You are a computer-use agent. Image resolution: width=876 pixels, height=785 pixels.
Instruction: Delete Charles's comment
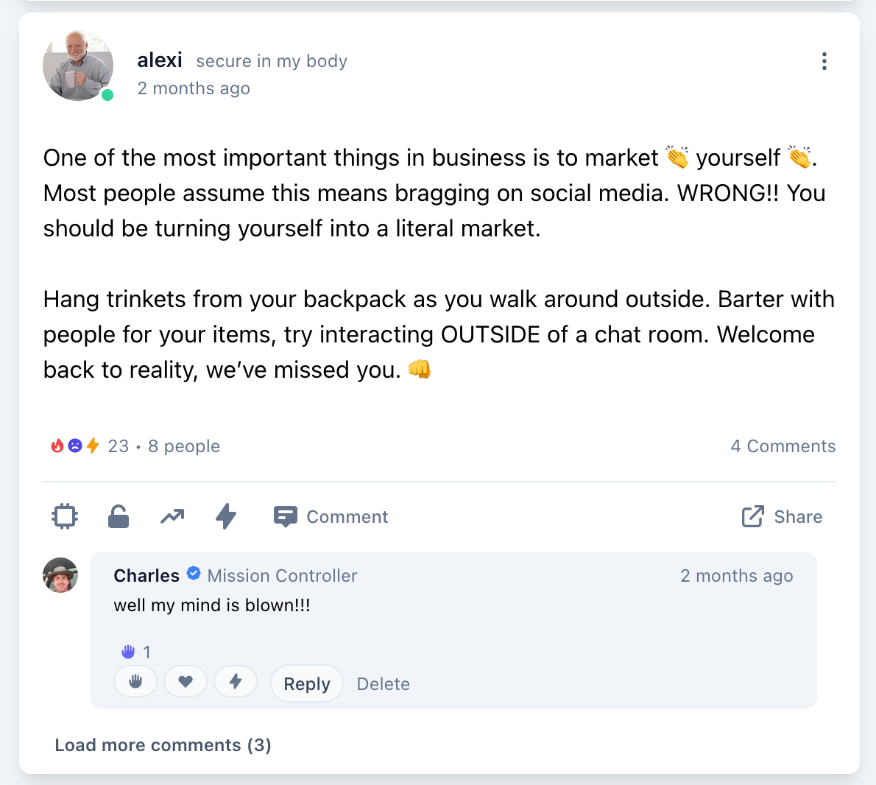tap(383, 683)
